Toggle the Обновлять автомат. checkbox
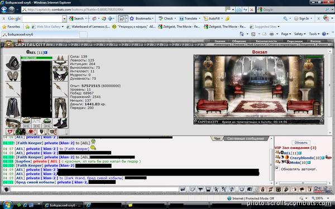Viewport: 335px width, 209px height. click(x=277, y=168)
